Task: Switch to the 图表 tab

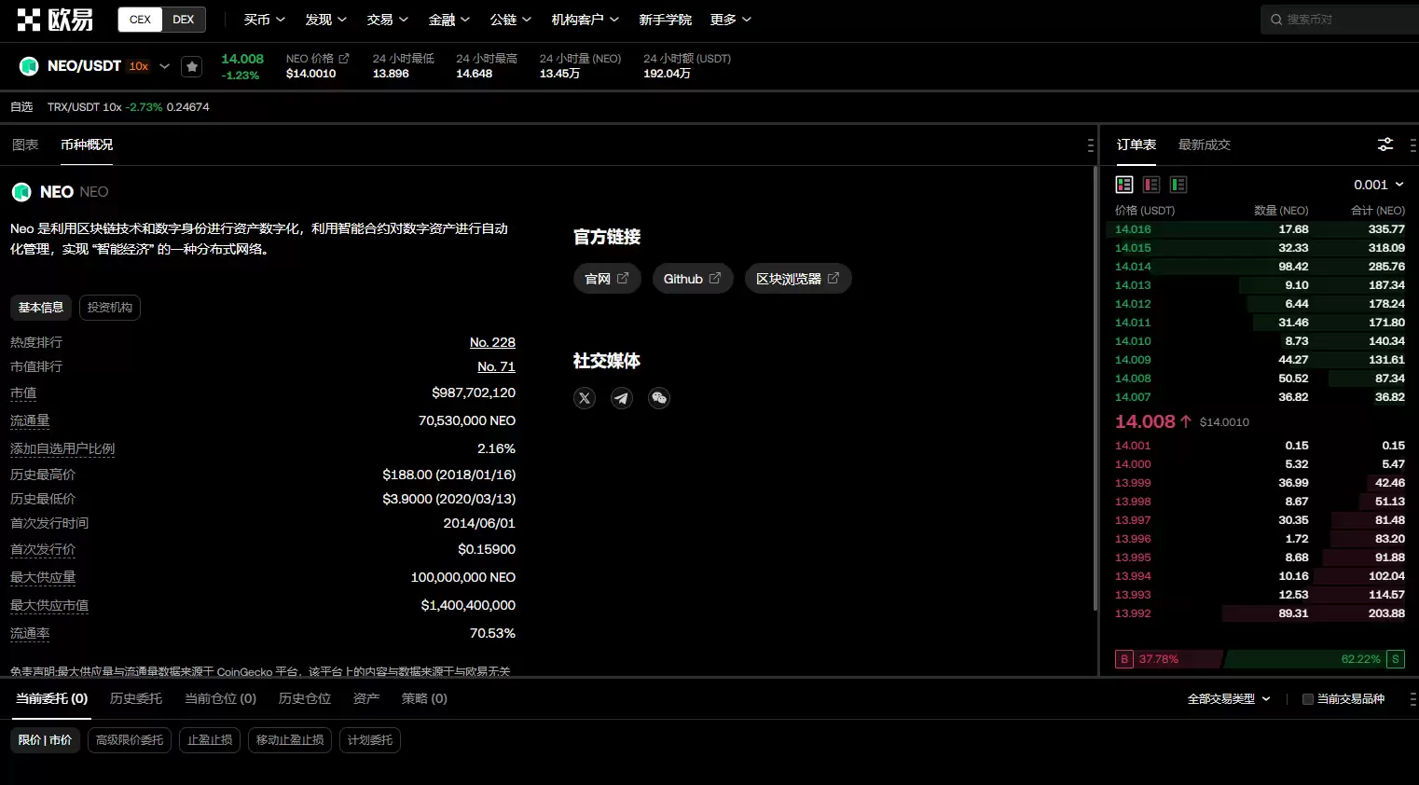Action: coord(25,145)
